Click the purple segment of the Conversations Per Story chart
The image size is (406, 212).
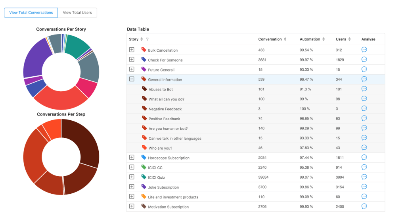[x=33, y=59]
